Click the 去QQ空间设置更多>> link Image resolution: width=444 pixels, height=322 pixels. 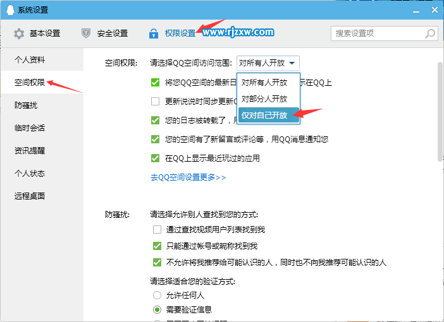coord(188,177)
